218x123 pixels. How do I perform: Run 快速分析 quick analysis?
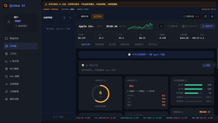click(x=172, y=26)
